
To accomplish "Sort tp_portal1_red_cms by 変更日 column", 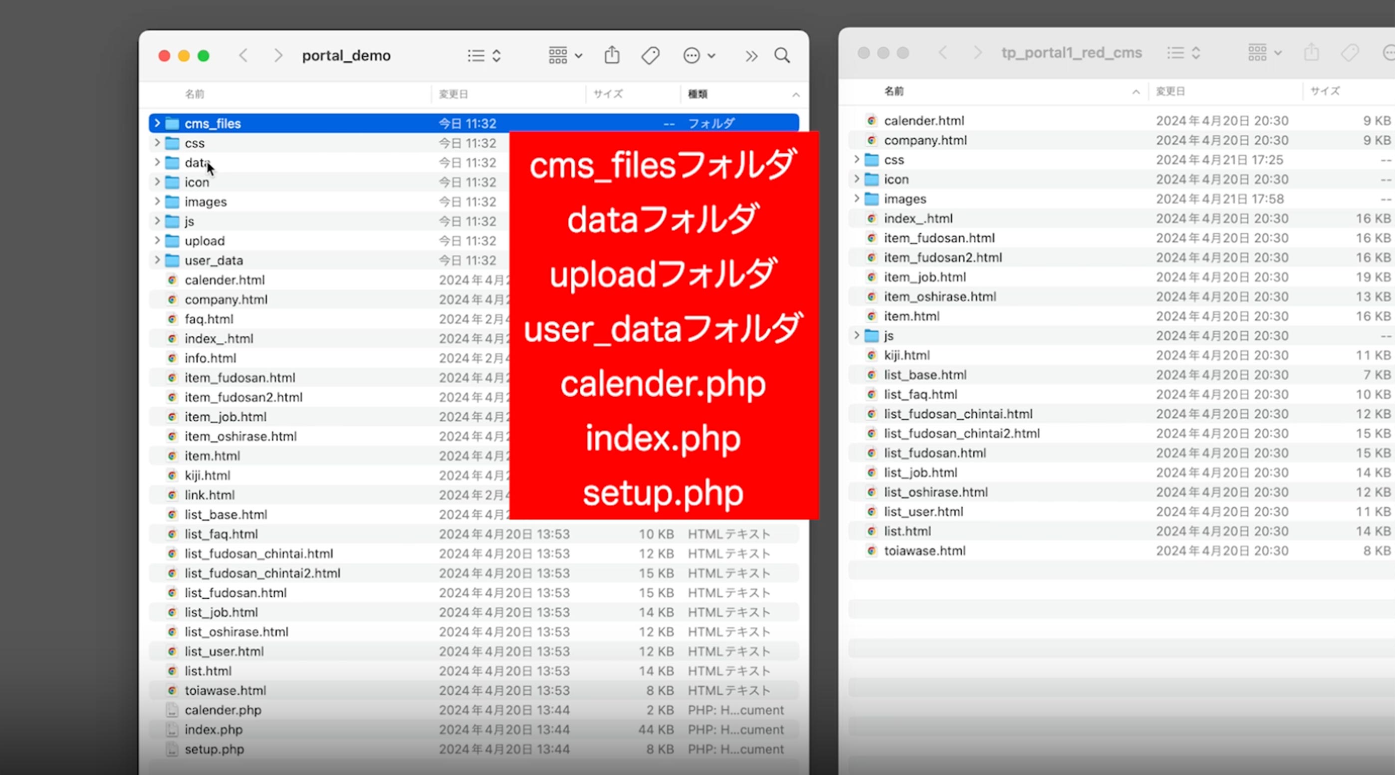I will 1171,91.
